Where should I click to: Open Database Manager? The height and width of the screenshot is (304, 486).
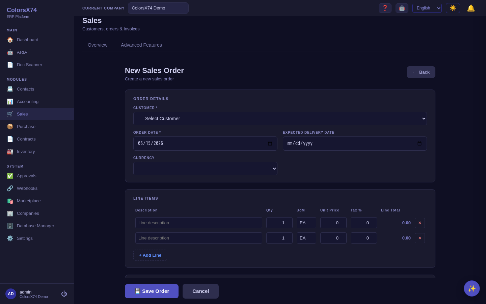tap(37, 226)
